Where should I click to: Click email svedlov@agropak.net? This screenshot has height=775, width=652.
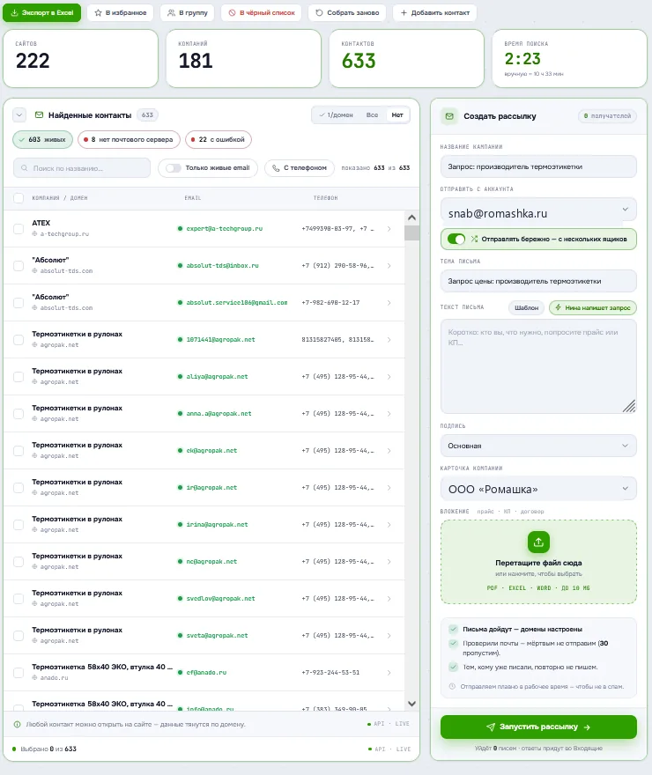click(x=220, y=599)
